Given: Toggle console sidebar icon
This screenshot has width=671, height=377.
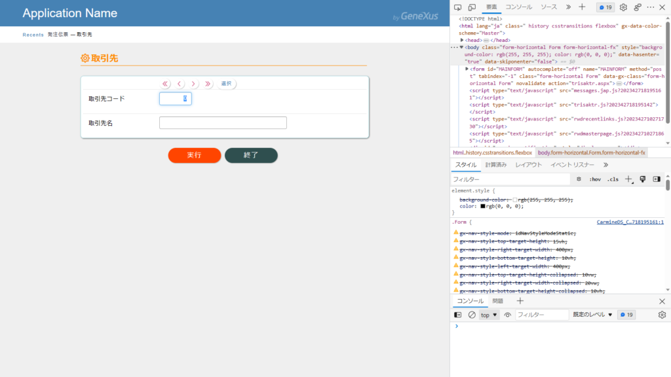Looking at the screenshot, I should pos(458,315).
